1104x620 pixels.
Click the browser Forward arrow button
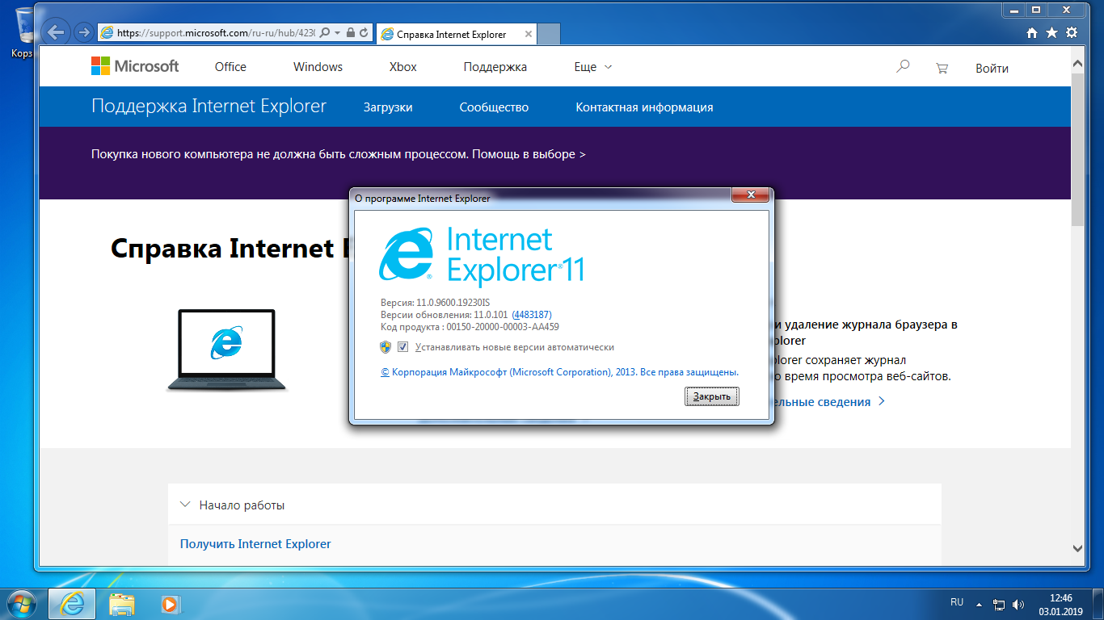pyautogui.click(x=82, y=32)
